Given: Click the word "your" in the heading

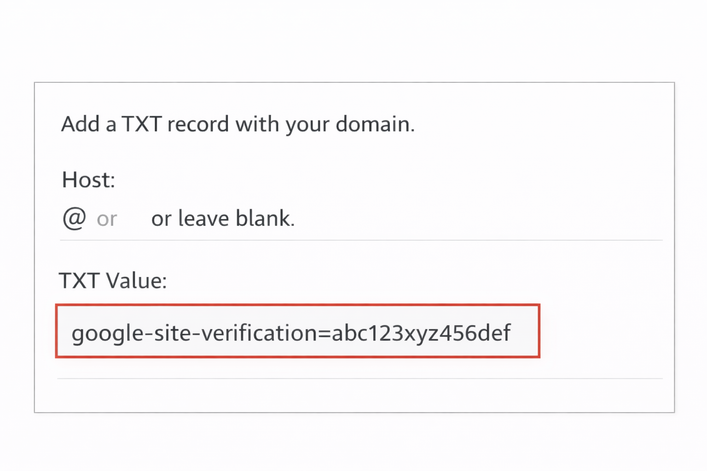Looking at the screenshot, I should point(305,125).
